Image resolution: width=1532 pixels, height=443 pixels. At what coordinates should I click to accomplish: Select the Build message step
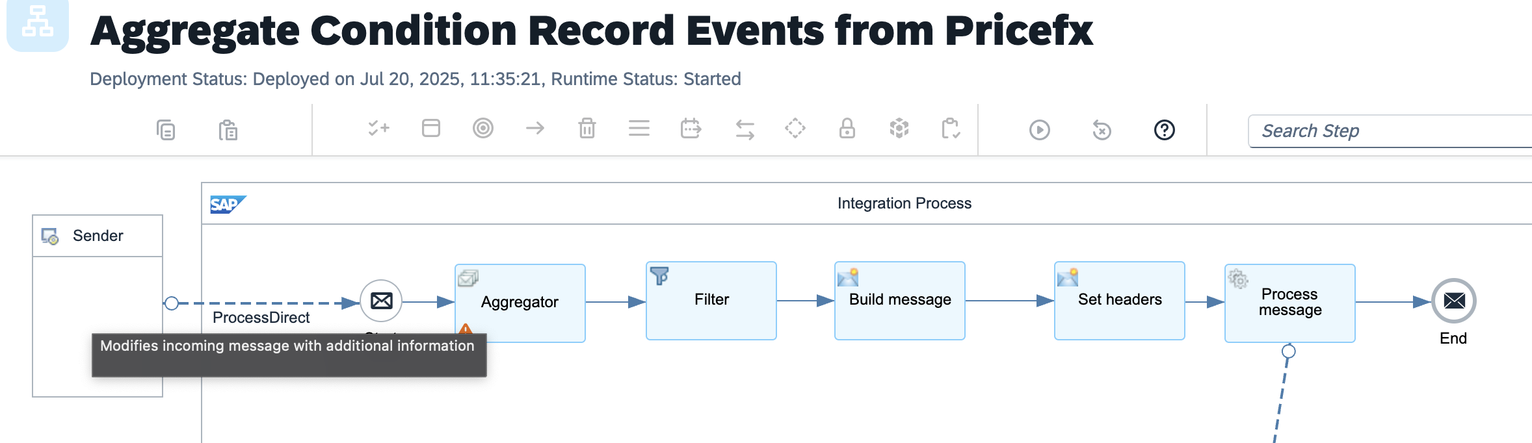click(x=899, y=300)
